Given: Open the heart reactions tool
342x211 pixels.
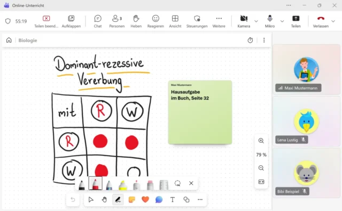Looking at the screenshot, I should tap(145, 199).
